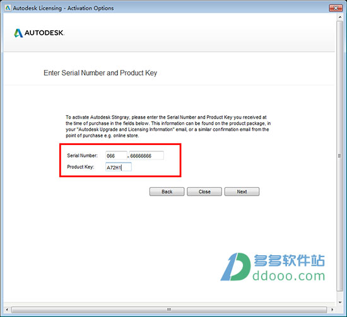Click the "To activate Autodesk Stingray" instruction text

(x=168, y=127)
